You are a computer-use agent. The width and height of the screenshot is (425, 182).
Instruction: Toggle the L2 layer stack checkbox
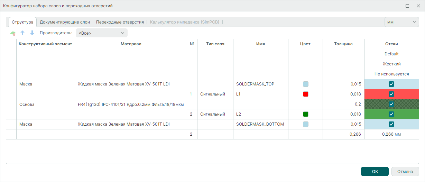[391, 114]
